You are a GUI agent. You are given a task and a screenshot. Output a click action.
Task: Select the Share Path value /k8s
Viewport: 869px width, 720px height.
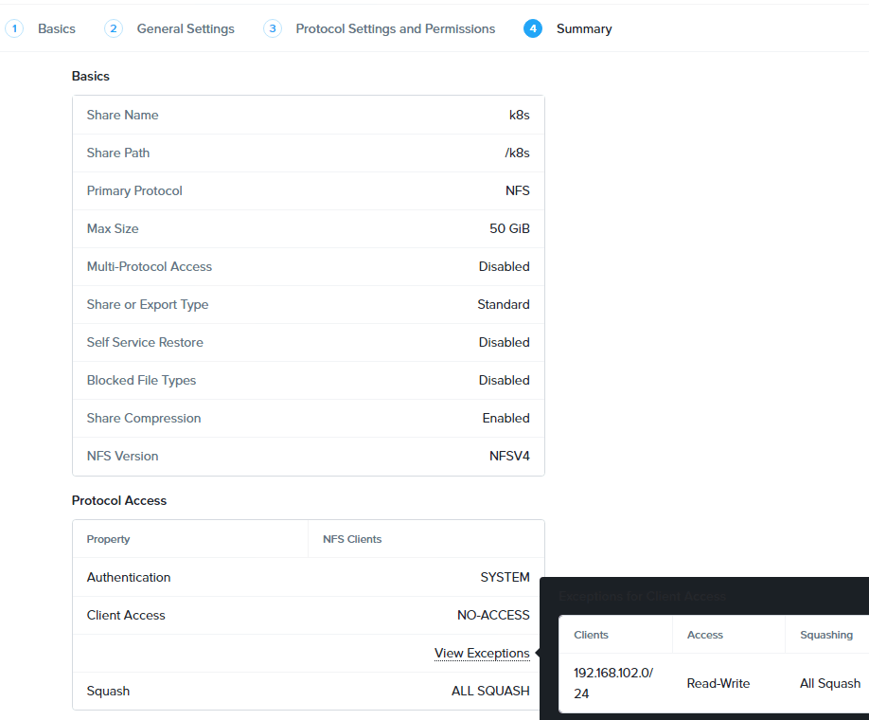517,153
